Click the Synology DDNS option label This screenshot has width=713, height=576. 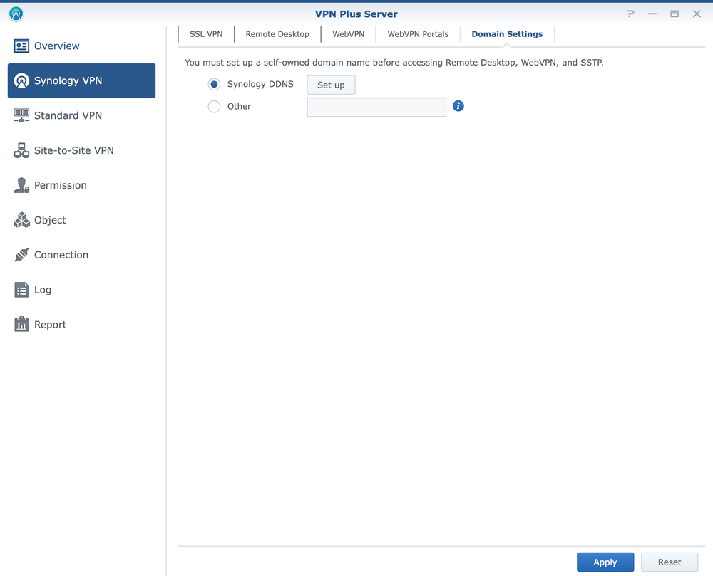coord(260,84)
